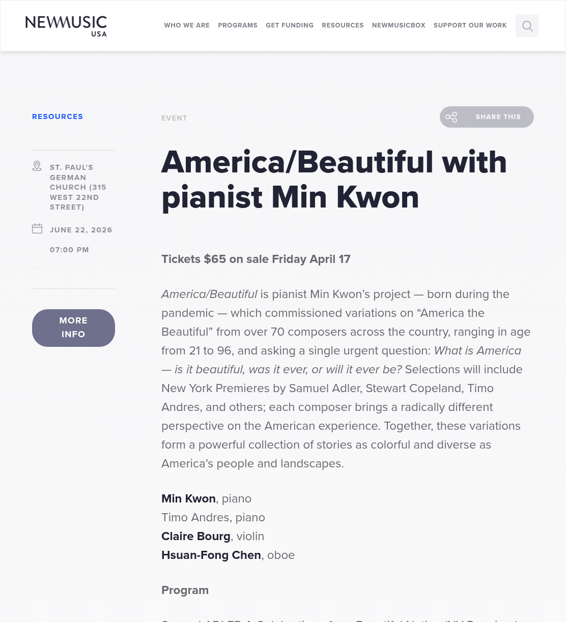Open Min Kwon's profile link
Screen dimensions: 566x622
point(188,498)
